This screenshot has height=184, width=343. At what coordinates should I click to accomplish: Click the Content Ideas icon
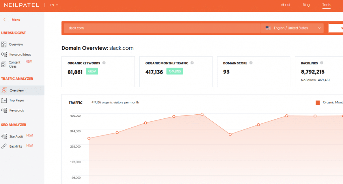pyautogui.click(x=4, y=64)
